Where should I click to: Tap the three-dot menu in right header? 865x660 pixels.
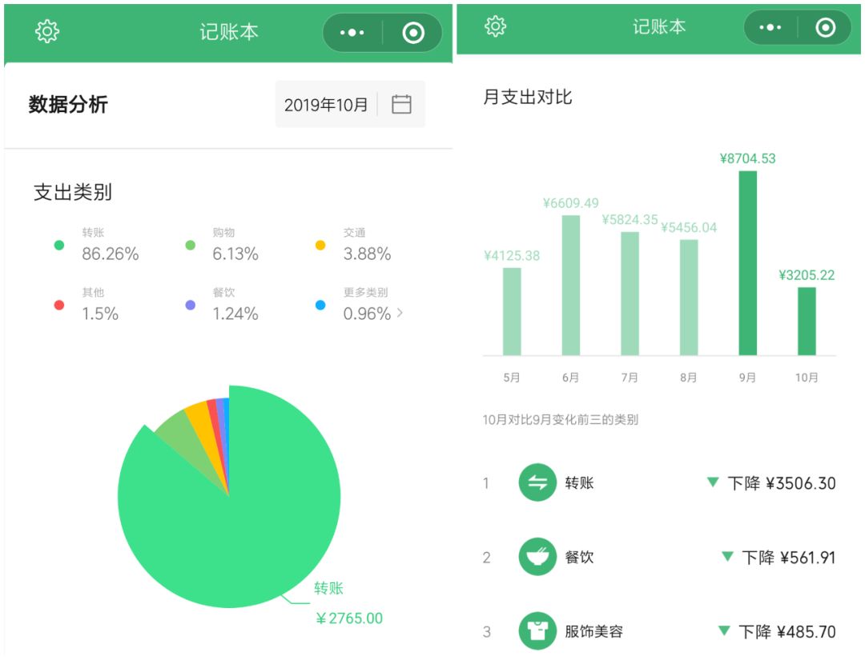point(770,27)
